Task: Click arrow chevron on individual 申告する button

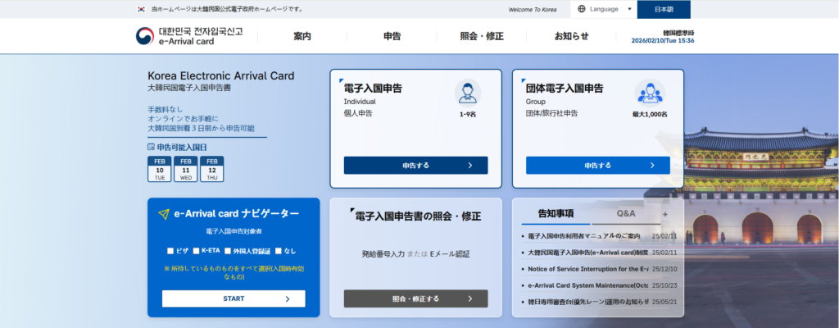Action: point(470,165)
